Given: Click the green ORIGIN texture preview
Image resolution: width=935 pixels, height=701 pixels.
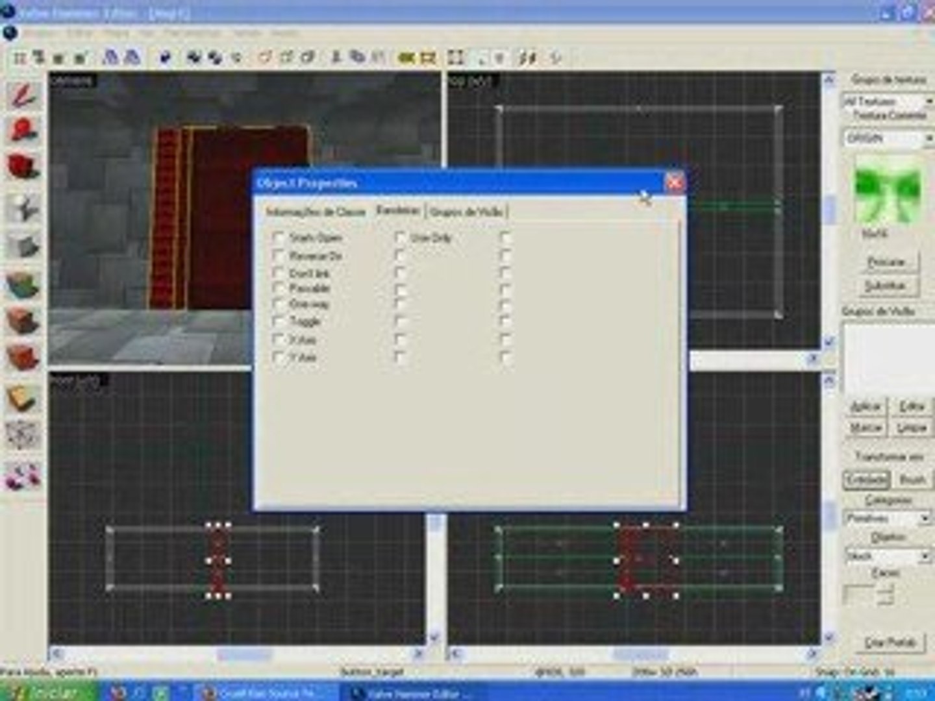Looking at the screenshot, I should [x=888, y=191].
